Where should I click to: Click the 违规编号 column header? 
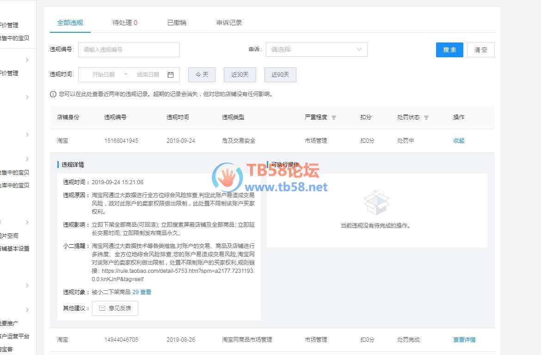[x=115, y=117]
